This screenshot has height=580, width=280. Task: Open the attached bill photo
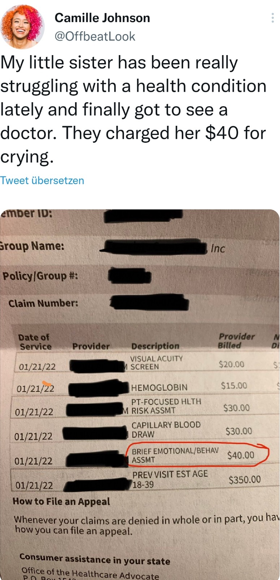pos(140,394)
